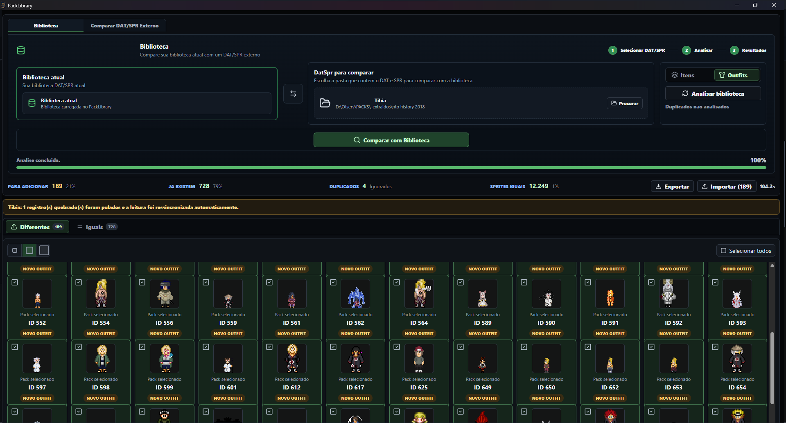Image resolution: width=786 pixels, height=423 pixels.
Task: Click 'Analise concluida.' status text
Action: (38, 160)
